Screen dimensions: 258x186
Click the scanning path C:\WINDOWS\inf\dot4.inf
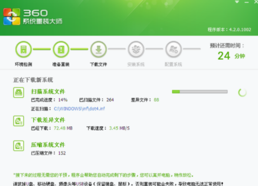tap(79, 109)
